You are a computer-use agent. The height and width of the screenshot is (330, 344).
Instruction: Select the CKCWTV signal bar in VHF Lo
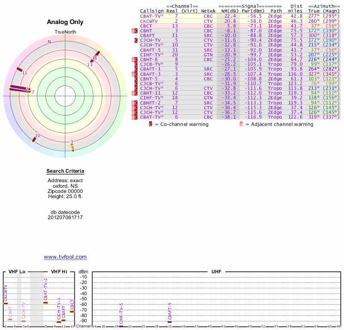[x=6, y=303]
